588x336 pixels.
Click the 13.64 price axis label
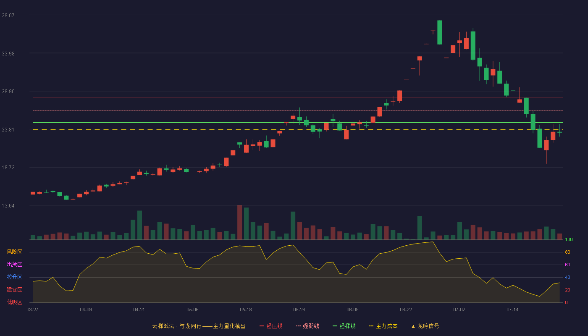tap(8, 206)
